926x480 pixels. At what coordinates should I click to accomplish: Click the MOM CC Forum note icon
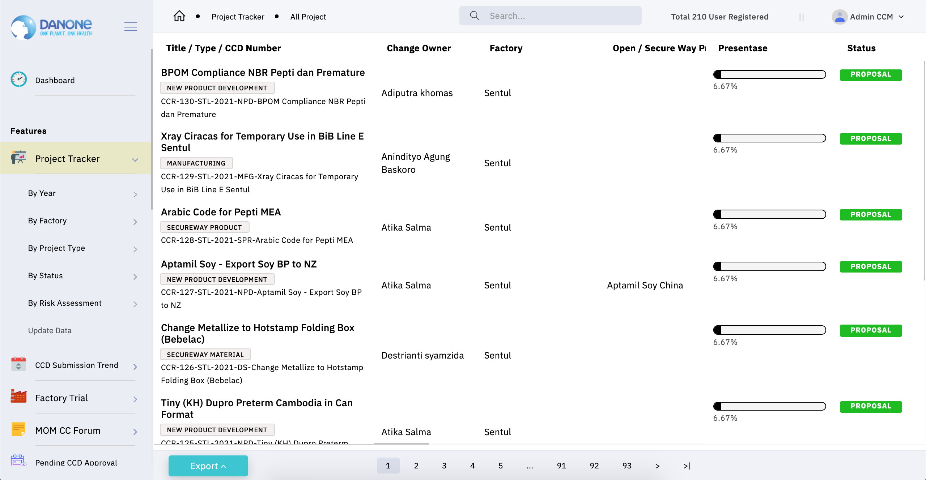point(18,429)
